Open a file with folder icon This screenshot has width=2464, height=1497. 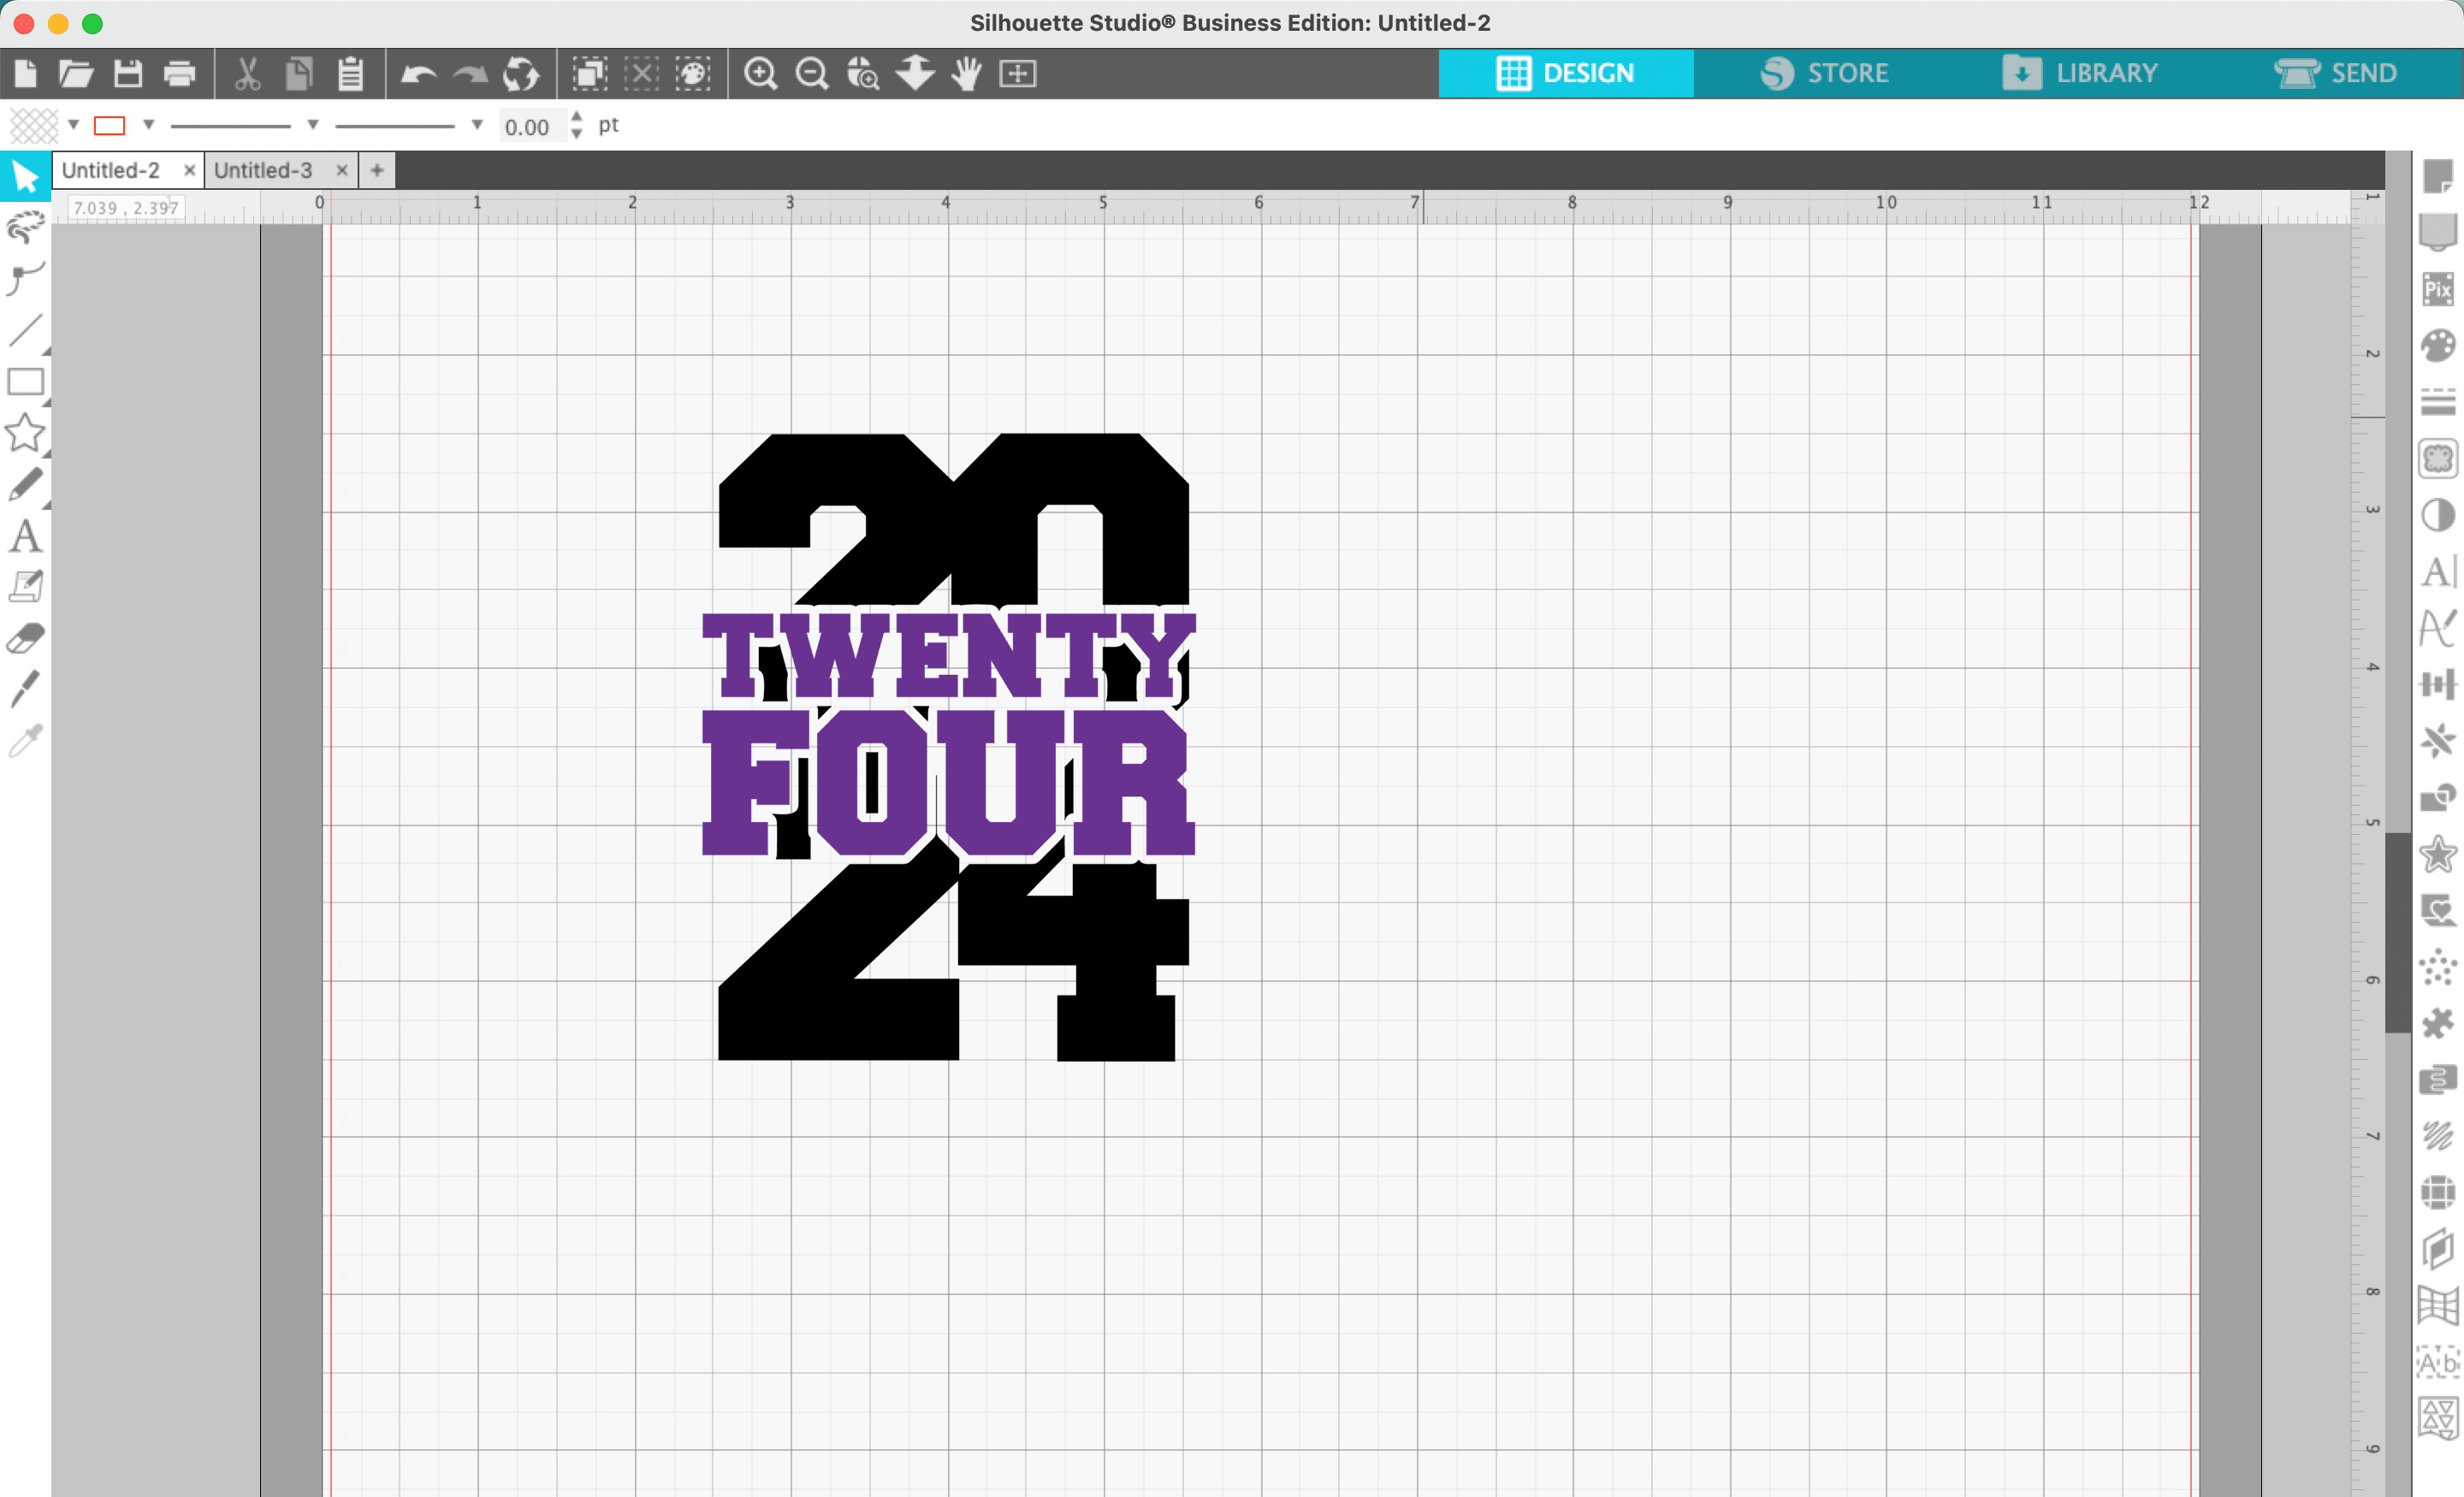[76, 73]
